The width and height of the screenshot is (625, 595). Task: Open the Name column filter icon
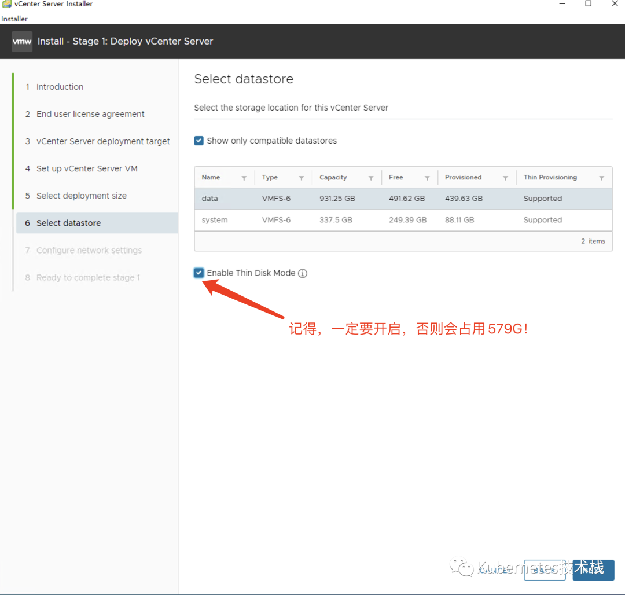tap(244, 178)
